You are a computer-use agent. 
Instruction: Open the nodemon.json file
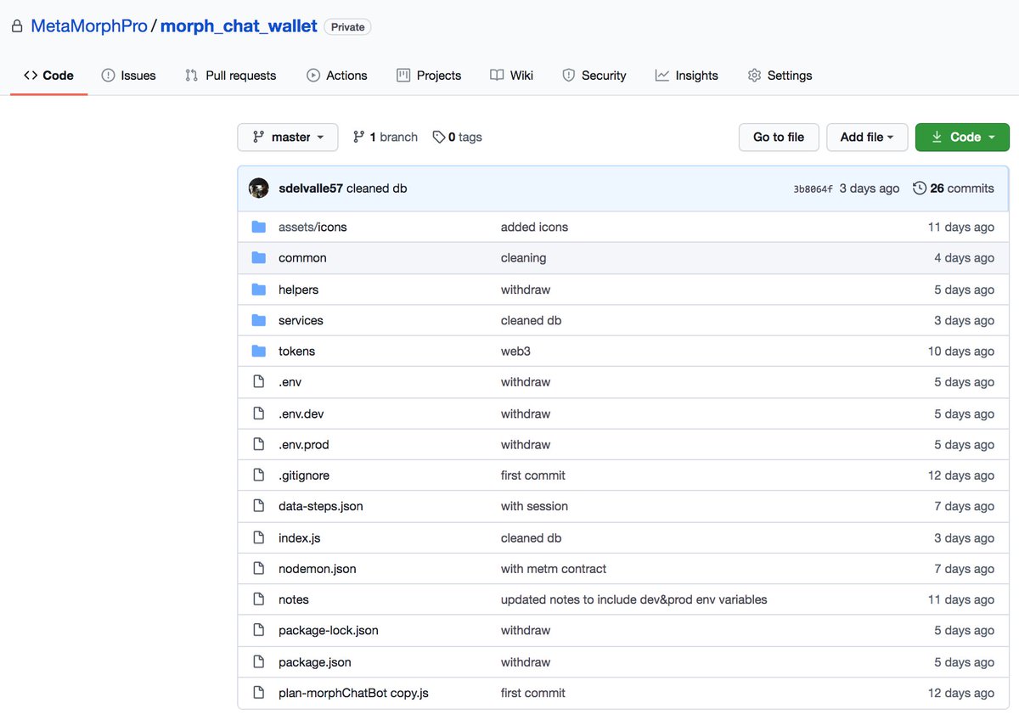[317, 569]
